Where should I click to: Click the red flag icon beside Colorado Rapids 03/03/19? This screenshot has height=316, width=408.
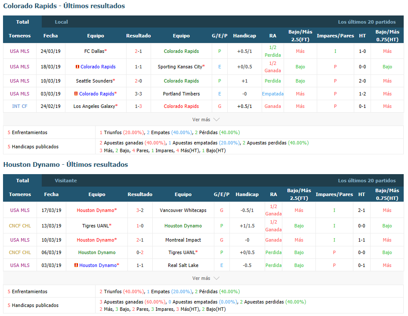point(76,94)
